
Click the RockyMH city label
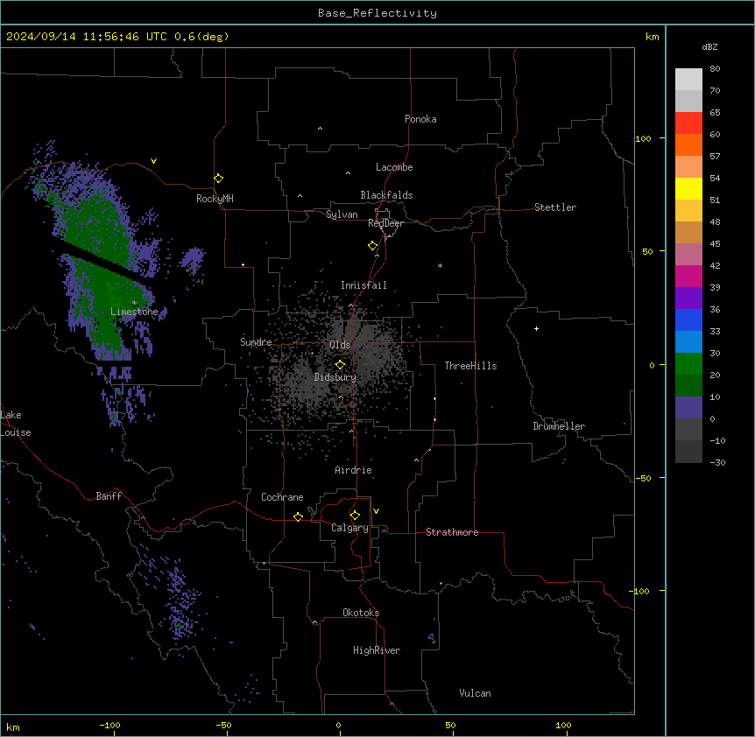pos(215,199)
